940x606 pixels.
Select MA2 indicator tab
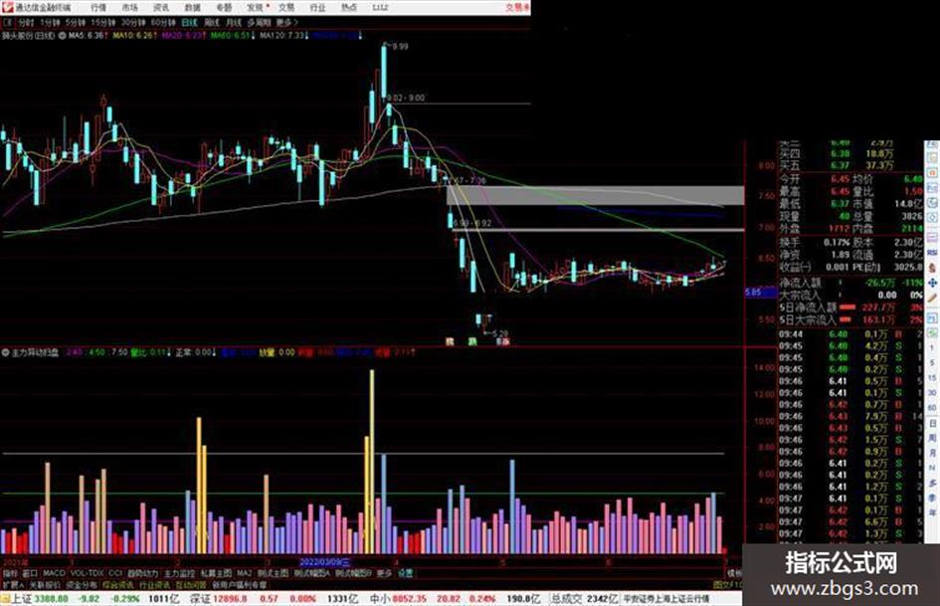244,573
